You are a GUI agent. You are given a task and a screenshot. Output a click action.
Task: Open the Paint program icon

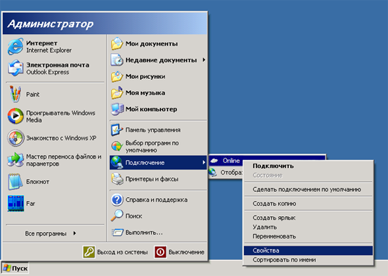[15, 94]
